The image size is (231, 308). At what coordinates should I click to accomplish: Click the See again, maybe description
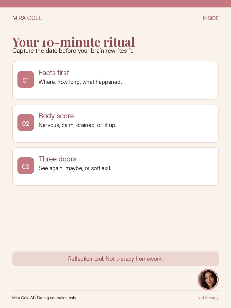coord(75,168)
